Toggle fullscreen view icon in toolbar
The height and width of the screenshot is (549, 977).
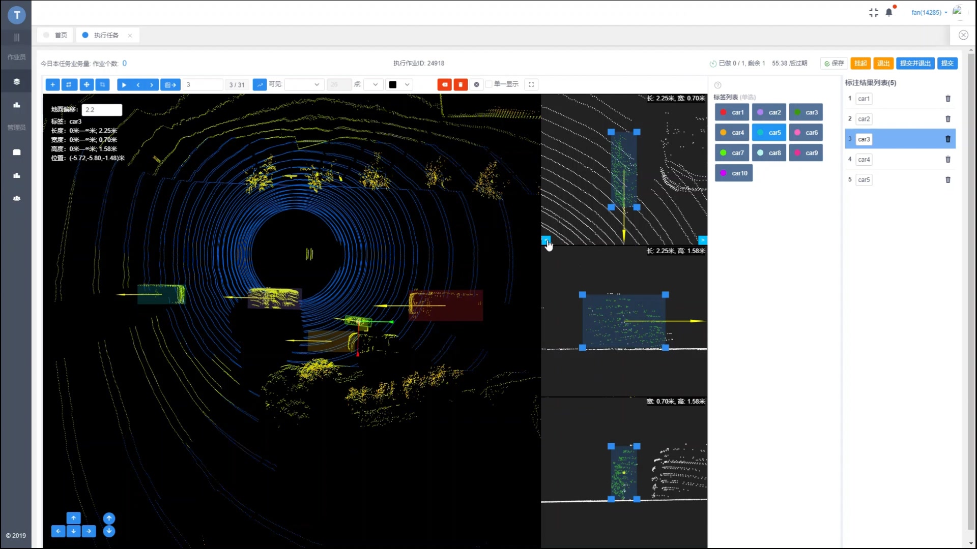point(531,84)
